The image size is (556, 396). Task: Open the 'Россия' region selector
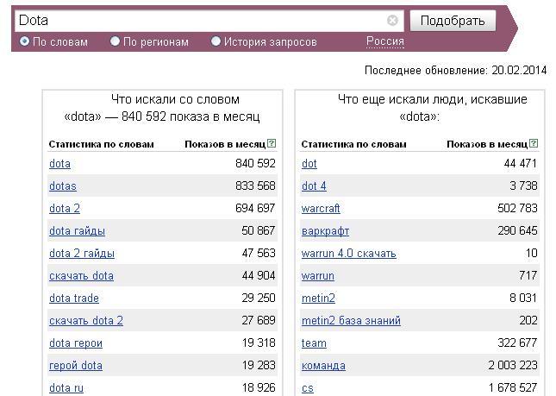(385, 41)
